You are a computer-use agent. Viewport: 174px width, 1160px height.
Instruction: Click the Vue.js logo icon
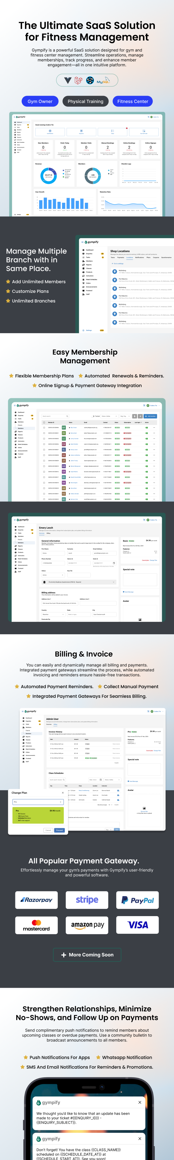(68, 80)
